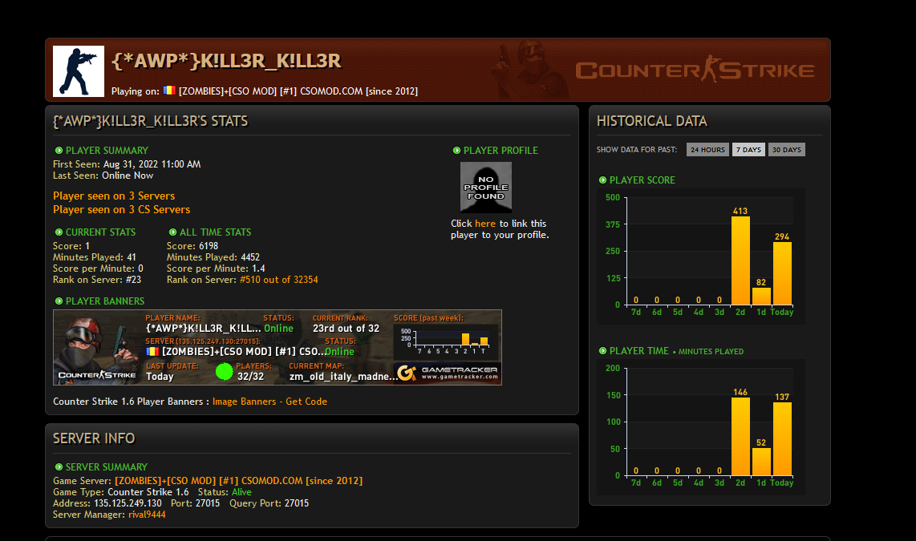Click the Counter-Strike soldier avatar icon
This screenshot has width=916, height=541.
(x=79, y=71)
